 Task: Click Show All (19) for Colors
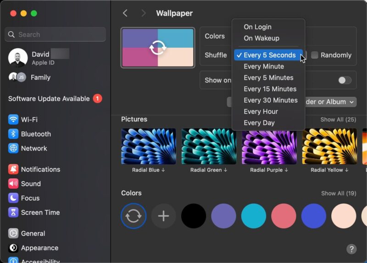pyautogui.click(x=339, y=193)
